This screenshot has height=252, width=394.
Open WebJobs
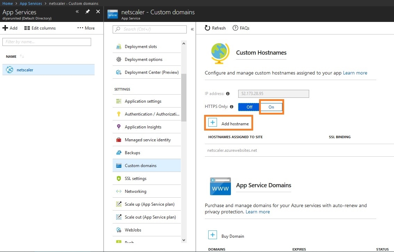147,230
